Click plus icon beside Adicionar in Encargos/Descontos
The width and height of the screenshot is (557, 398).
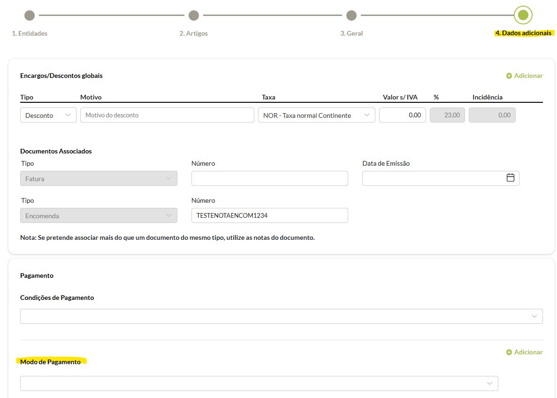(x=509, y=76)
